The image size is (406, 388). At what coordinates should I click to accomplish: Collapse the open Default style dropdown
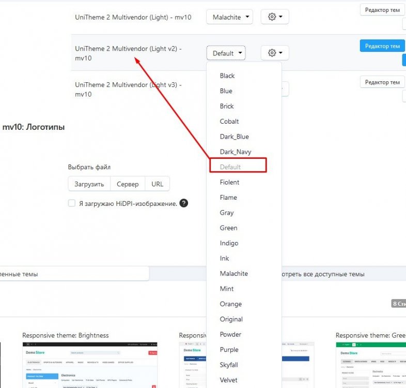226,53
